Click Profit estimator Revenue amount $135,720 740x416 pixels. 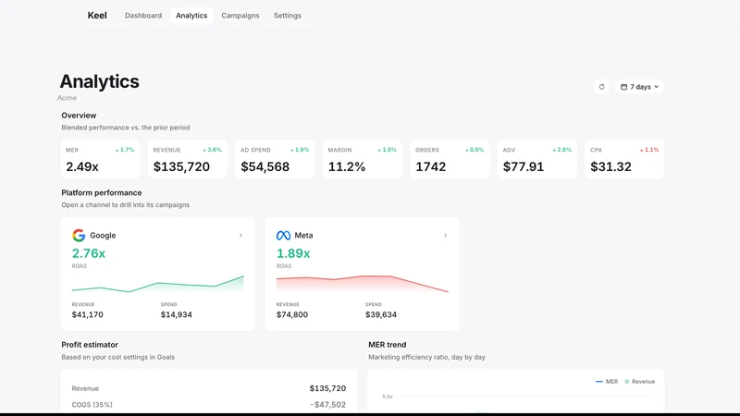pos(328,388)
